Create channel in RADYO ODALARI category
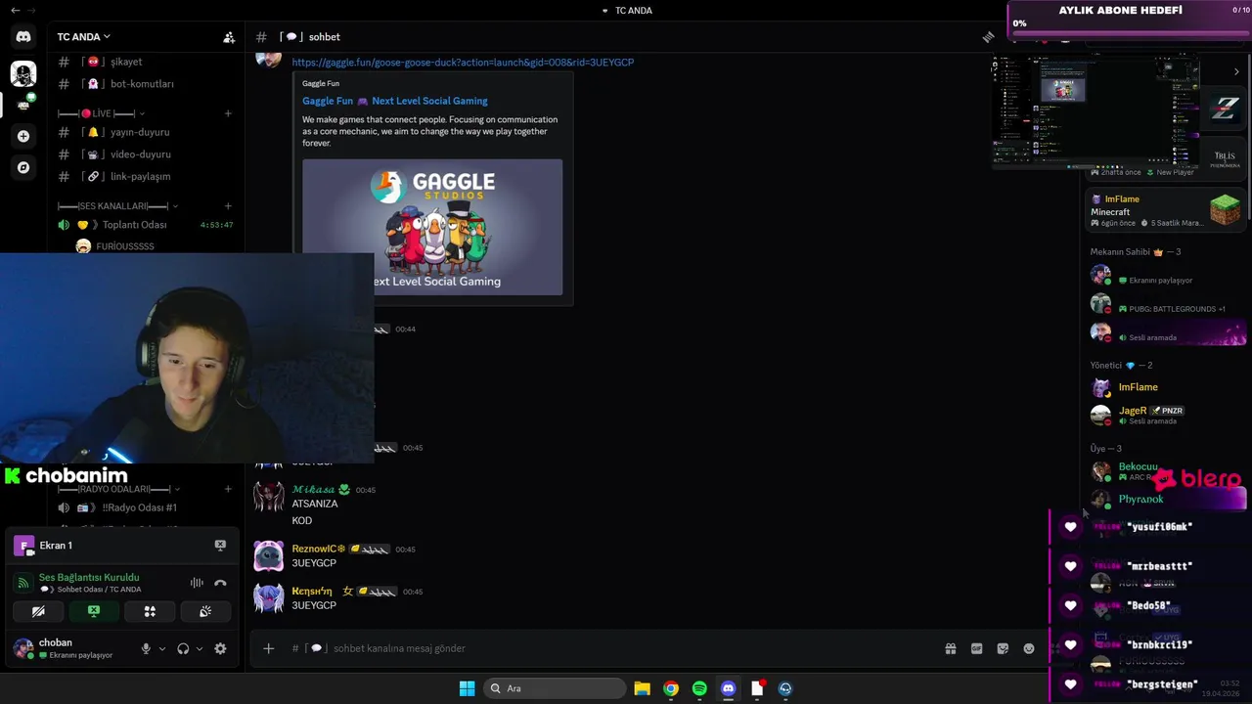 228,489
